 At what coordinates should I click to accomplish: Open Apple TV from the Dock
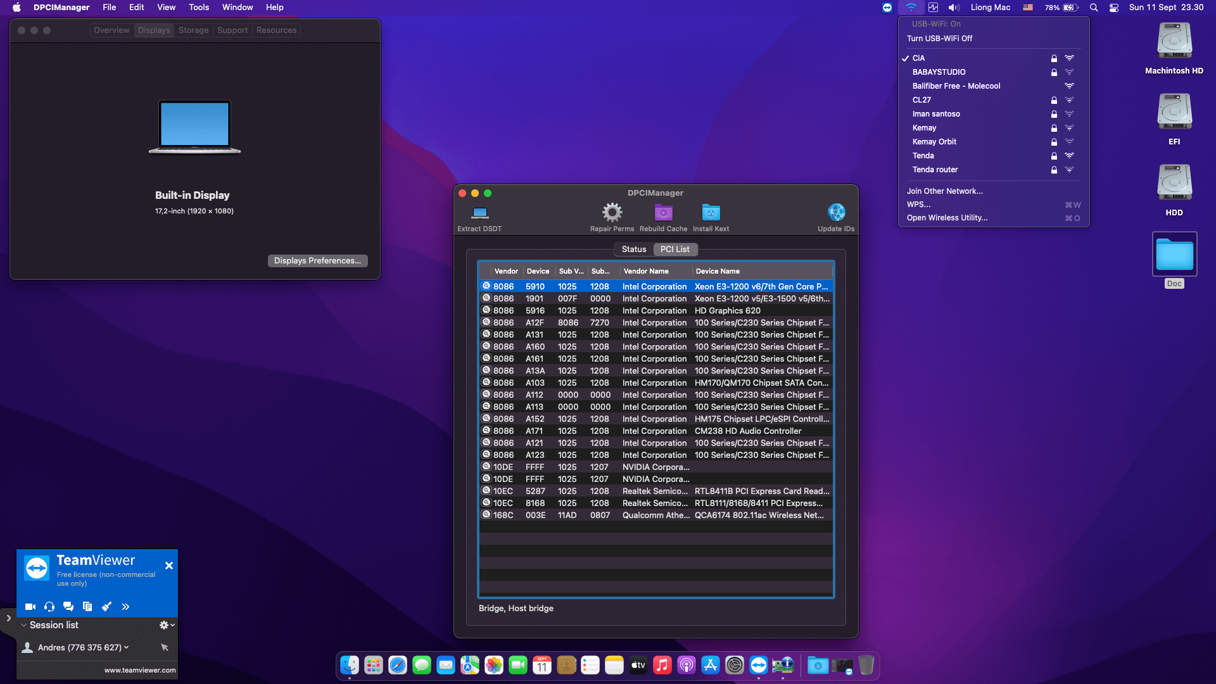coord(638,665)
